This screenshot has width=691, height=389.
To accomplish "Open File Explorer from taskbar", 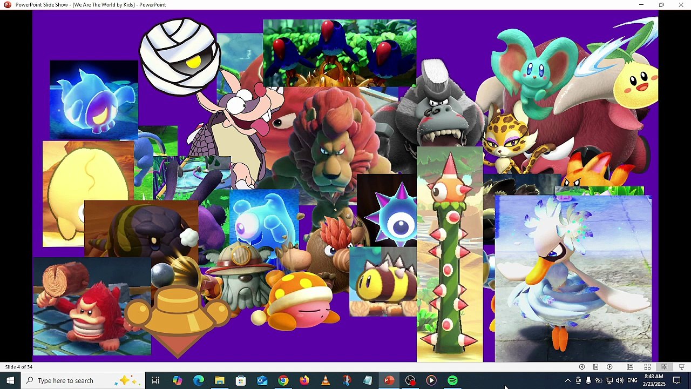I will coord(219,380).
